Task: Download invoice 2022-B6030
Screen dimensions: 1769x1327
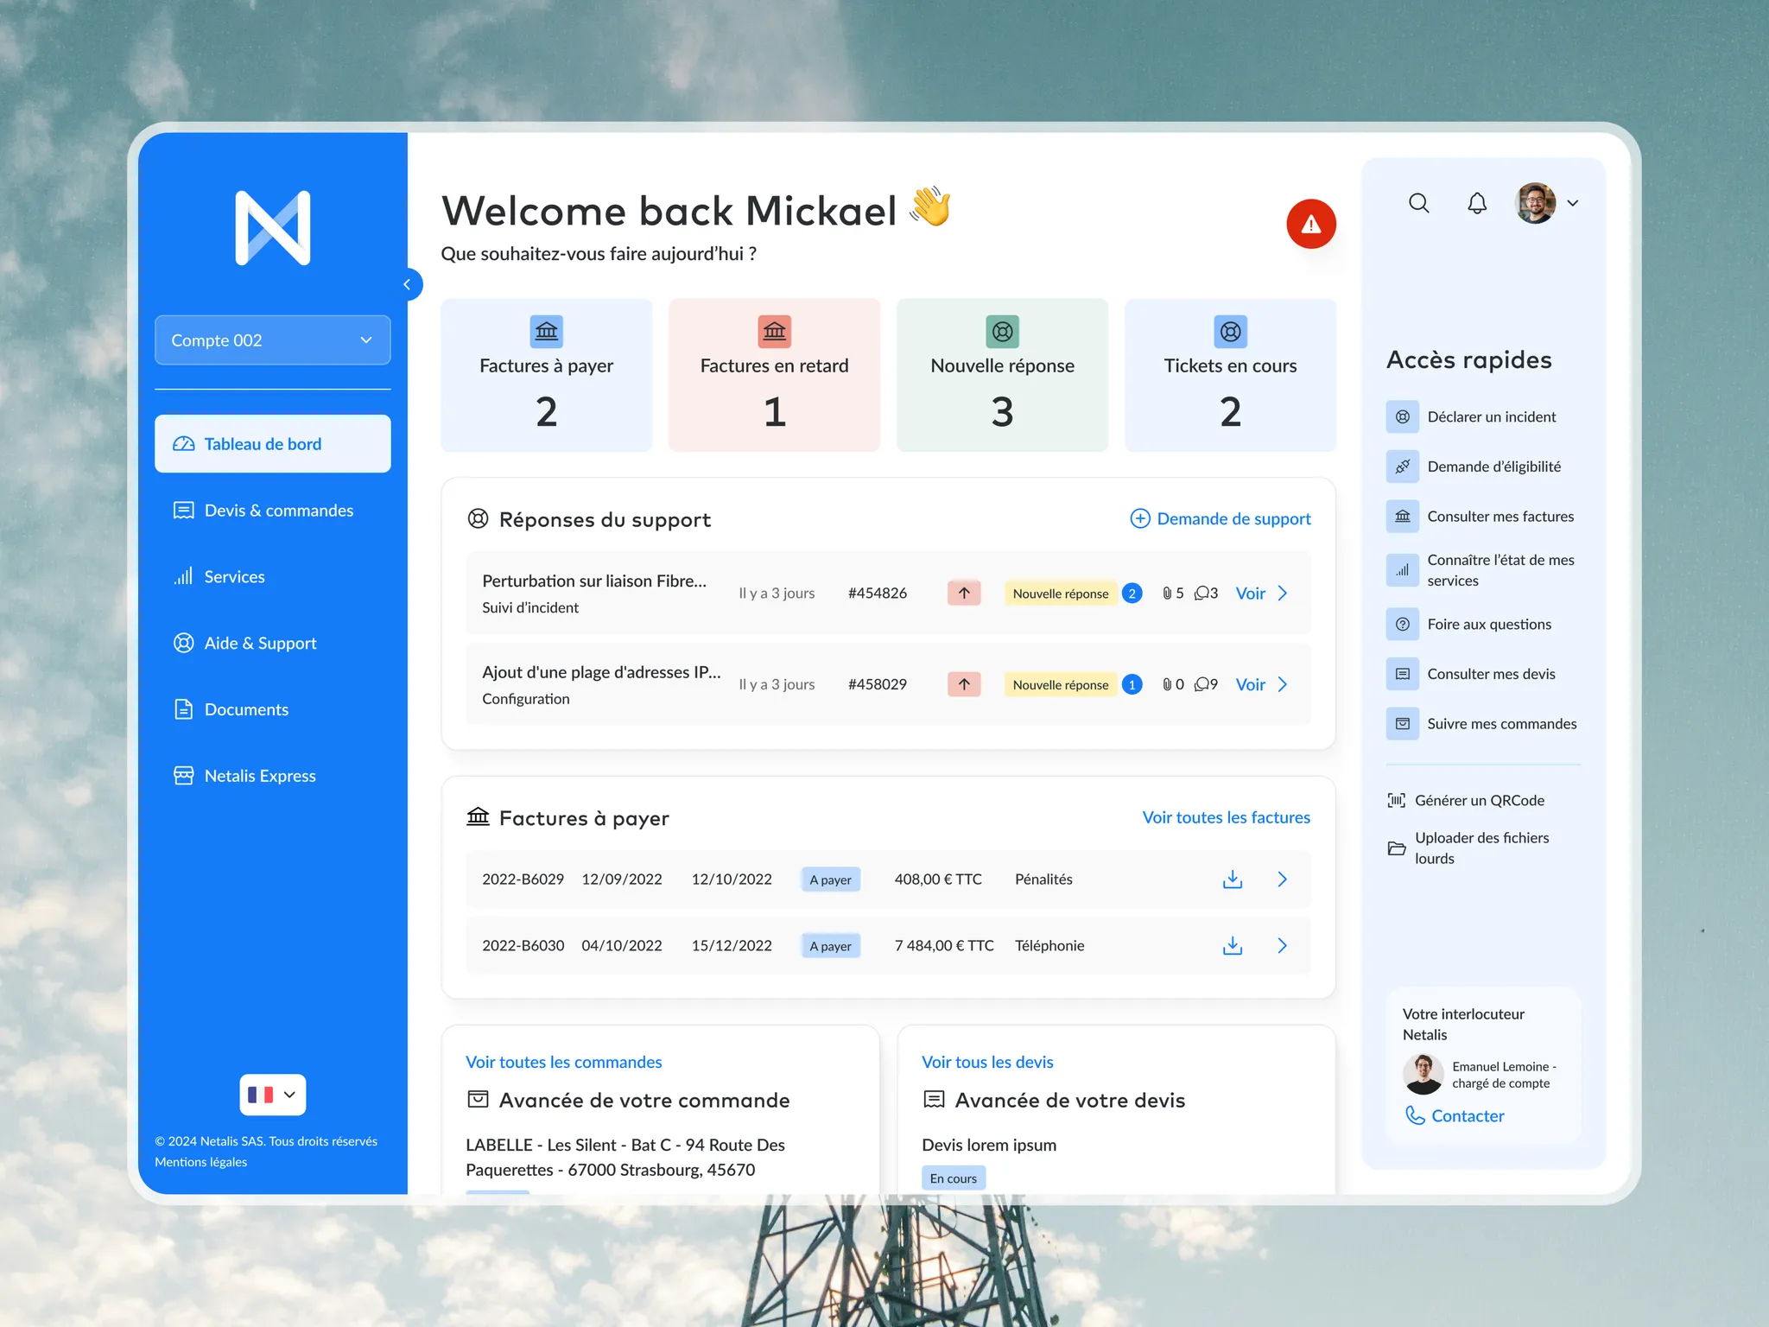Action: (x=1233, y=946)
